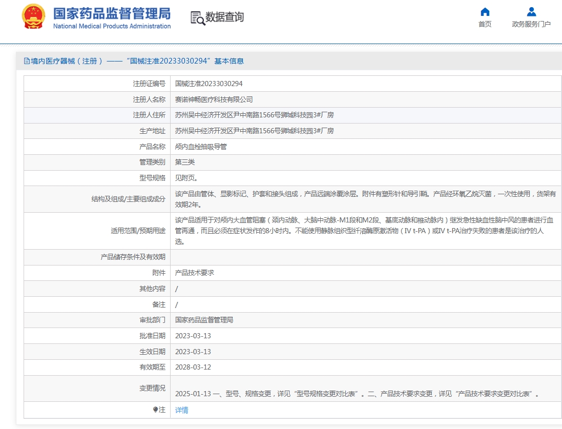Click the 变更情况 change record text
562x429 pixels.
point(358,394)
